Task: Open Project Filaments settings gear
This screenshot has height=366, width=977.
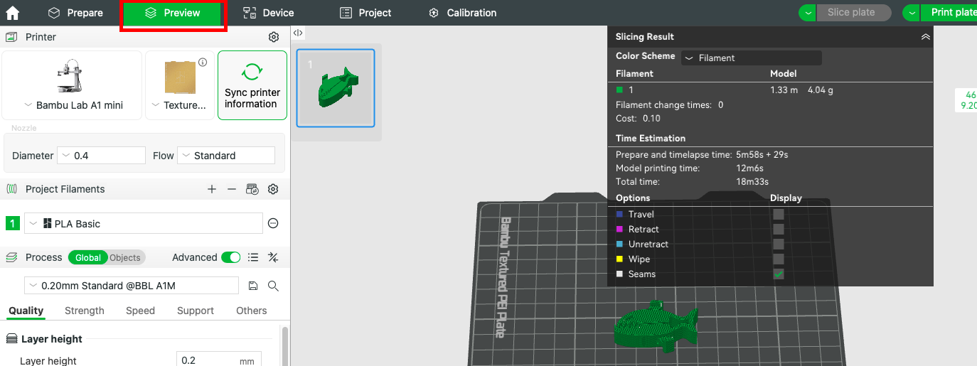Action: pos(273,189)
